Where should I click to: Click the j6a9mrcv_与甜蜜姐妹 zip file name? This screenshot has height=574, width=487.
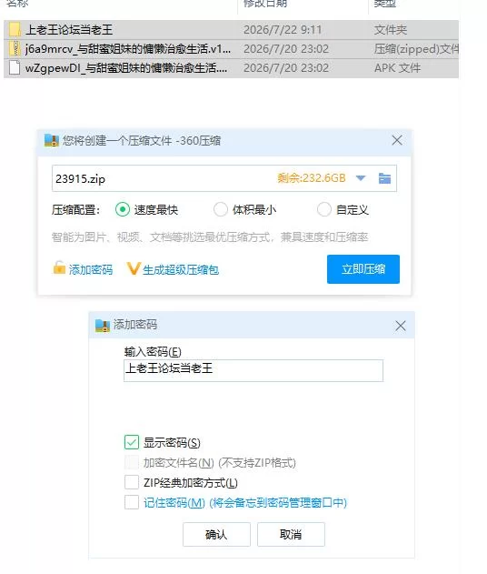click(x=128, y=49)
